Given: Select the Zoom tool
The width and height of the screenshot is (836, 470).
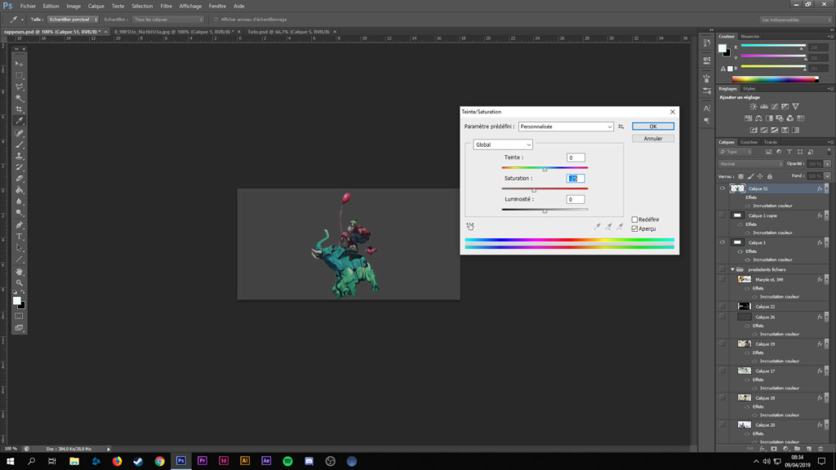Looking at the screenshot, I should tap(20, 283).
